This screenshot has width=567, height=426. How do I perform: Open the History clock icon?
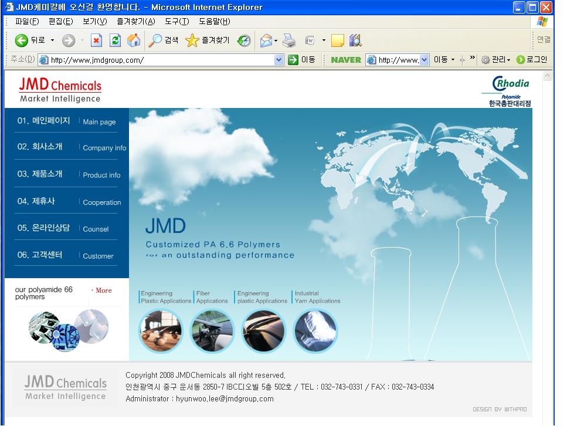point(244,40)
